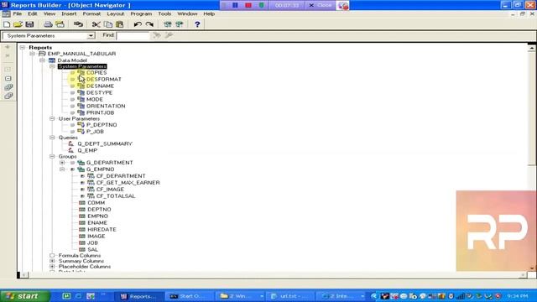Open the url.txt taskbar button

[290, 296]
